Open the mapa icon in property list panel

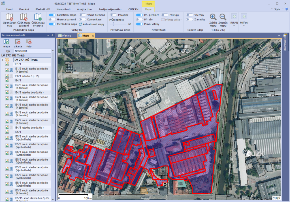coord(7,42)
